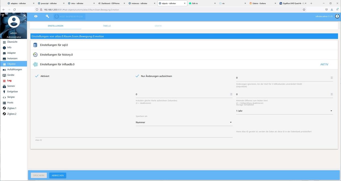Click the Ereignisse lightning icon

4,92
